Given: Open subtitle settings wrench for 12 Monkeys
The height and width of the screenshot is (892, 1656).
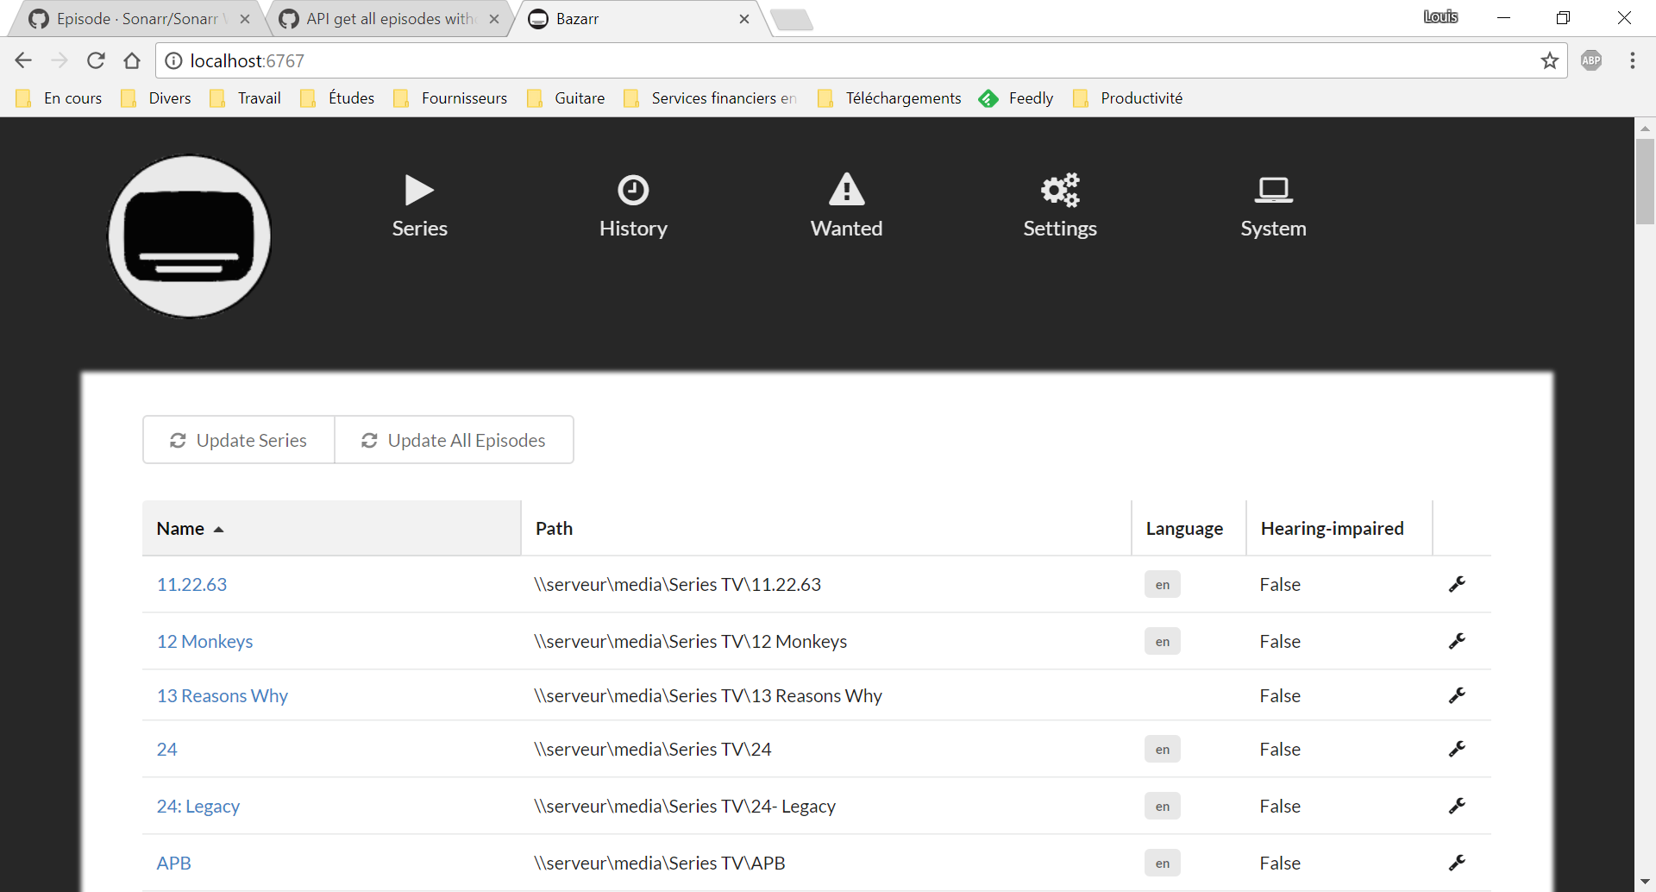Looking at the screenshot, I should coord(1457,640).
